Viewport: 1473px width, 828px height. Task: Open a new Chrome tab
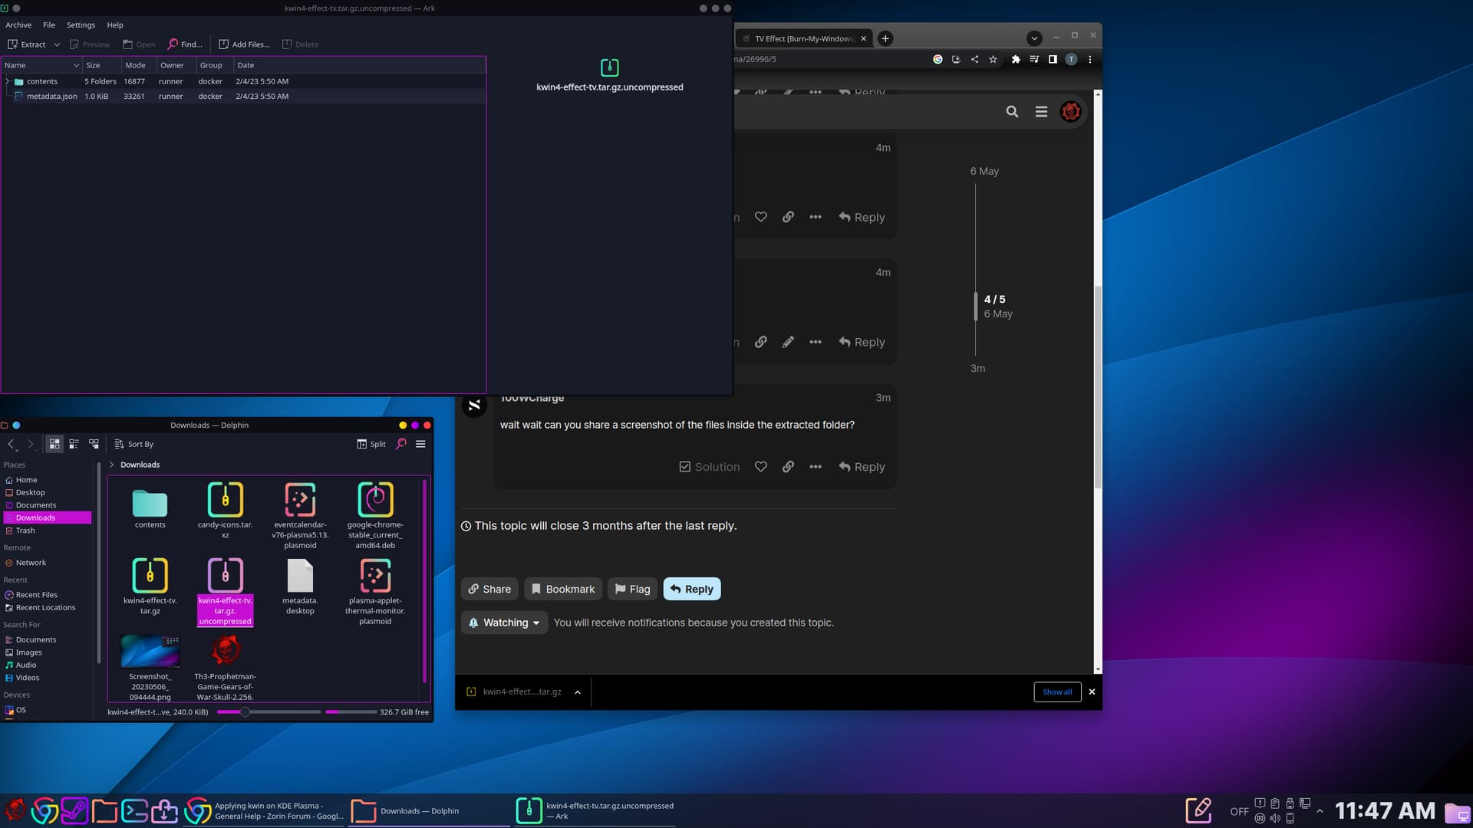pos(885,38)
